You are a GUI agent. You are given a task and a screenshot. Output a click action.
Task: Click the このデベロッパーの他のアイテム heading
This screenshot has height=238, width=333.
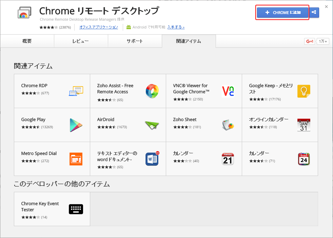[62, 184]
